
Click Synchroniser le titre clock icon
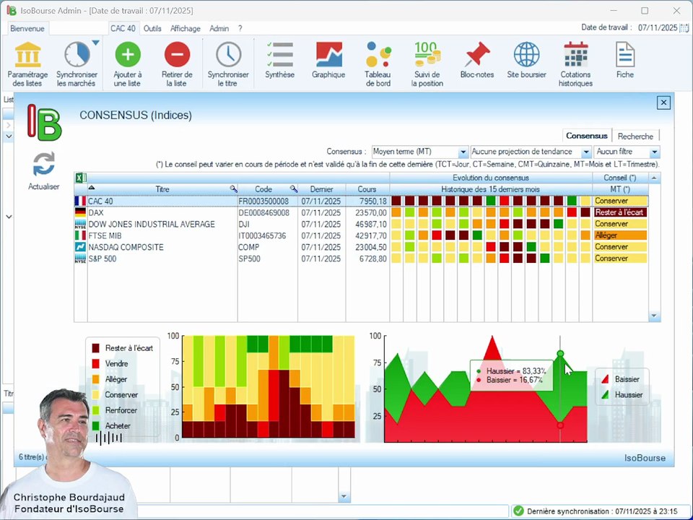pyautogui.click(x=229, y=55)
